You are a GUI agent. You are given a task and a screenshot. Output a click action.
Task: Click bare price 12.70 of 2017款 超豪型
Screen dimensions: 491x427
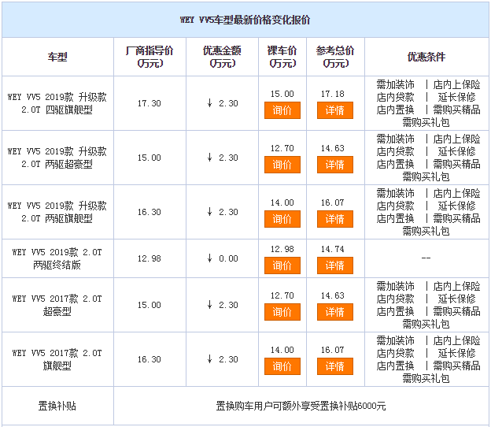(x=282, y=295)
